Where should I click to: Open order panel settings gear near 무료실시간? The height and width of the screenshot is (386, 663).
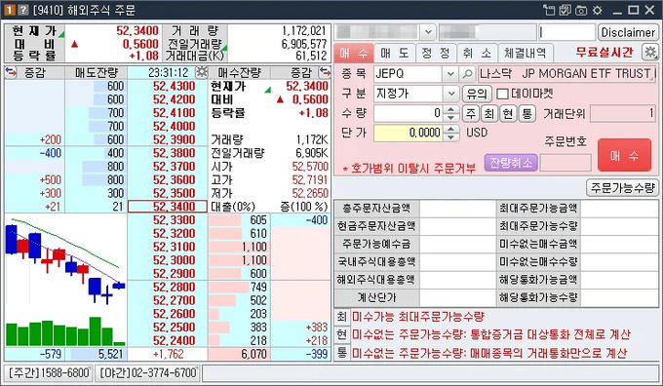point(650,53)
